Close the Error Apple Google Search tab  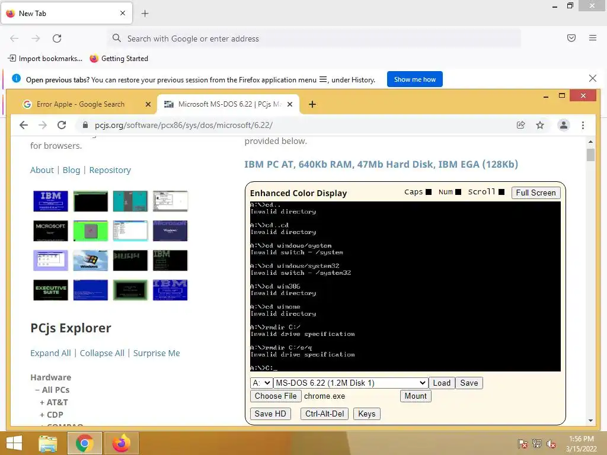(148, 104)
